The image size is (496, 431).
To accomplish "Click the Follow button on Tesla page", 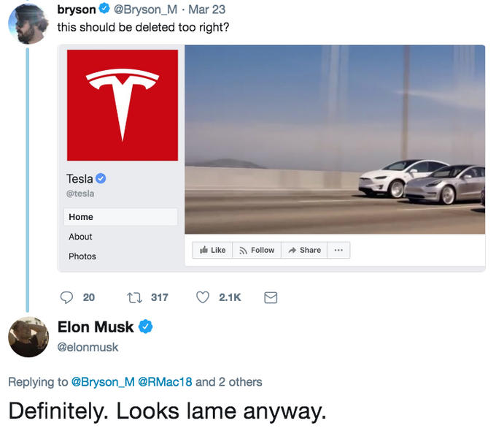I will coord(257,250).
